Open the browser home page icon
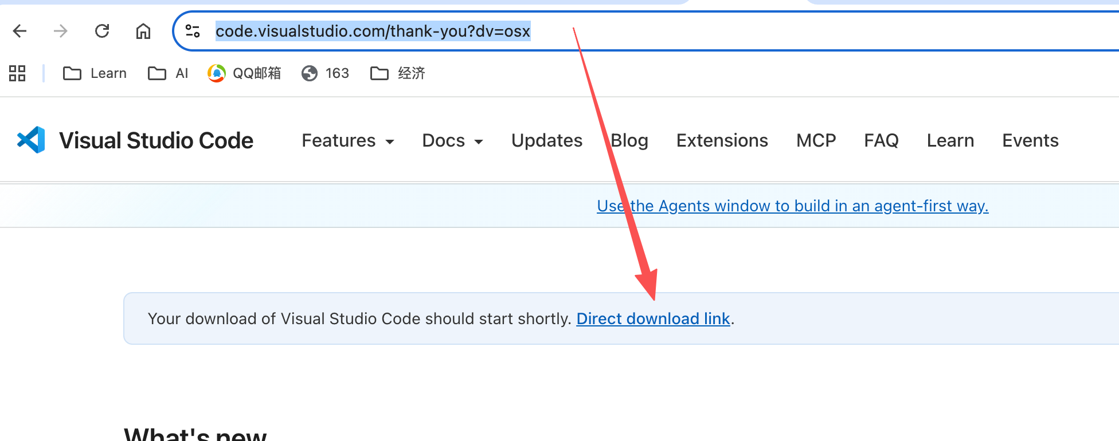 coord(143,31)
